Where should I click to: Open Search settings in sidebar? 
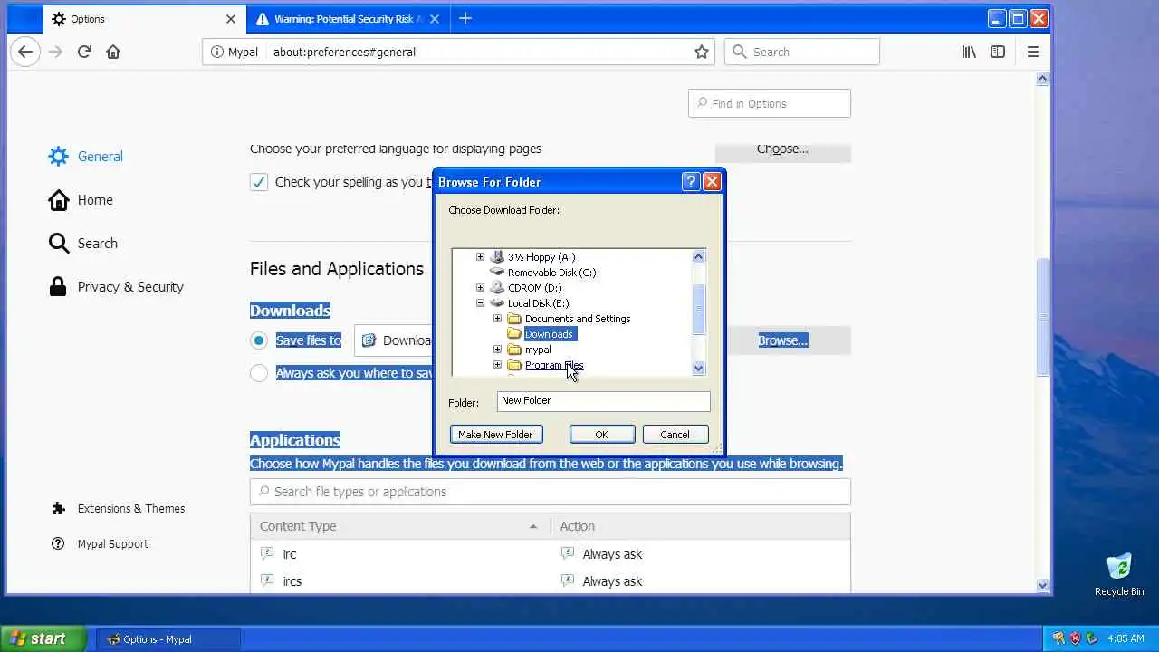(83, 243)
